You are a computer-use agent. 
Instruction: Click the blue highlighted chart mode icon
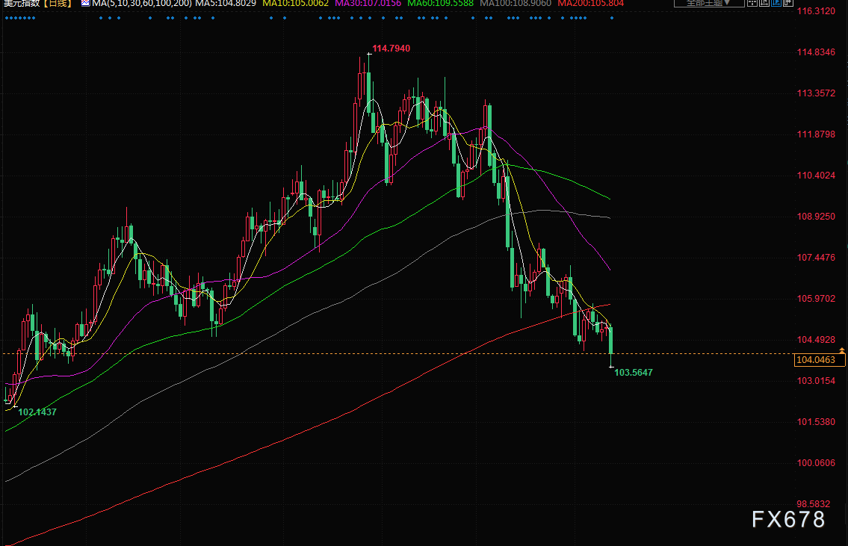[x=776, y=3]
